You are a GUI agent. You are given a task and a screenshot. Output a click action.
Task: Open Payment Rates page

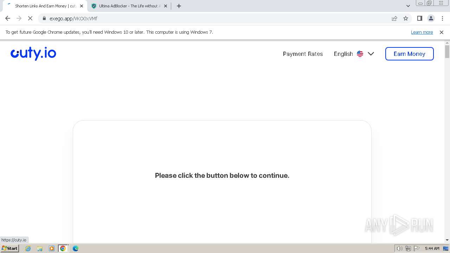(303, 54)
